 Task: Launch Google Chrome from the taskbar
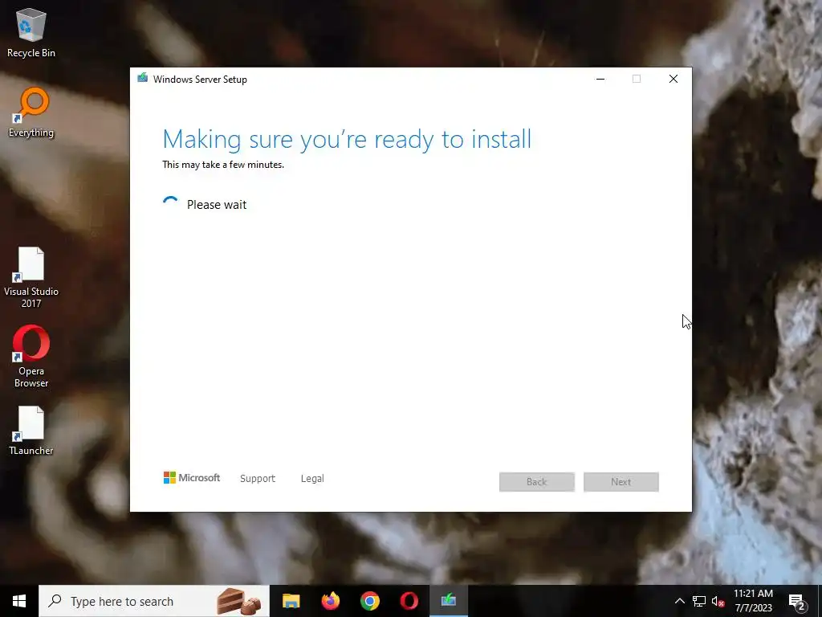pyautogui.click(x=370, y=601)
